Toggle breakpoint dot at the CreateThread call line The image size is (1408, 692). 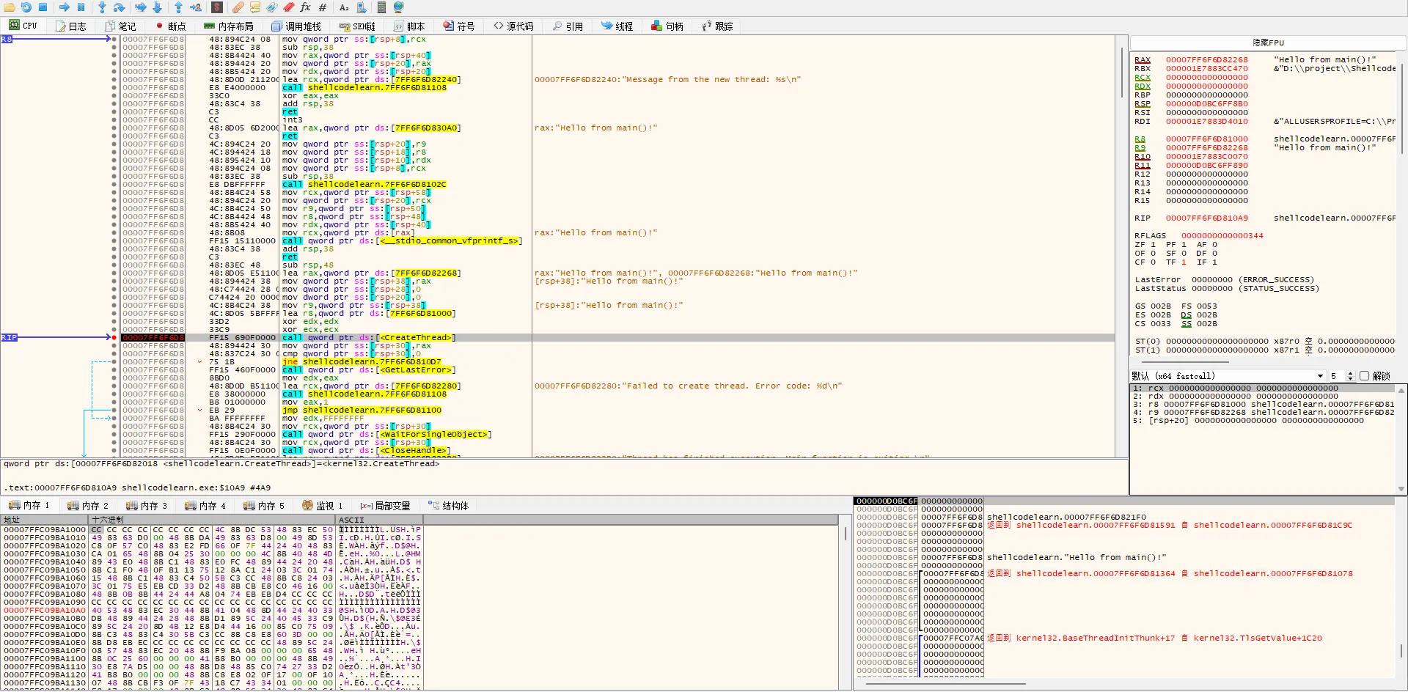(x=114, y=338)
